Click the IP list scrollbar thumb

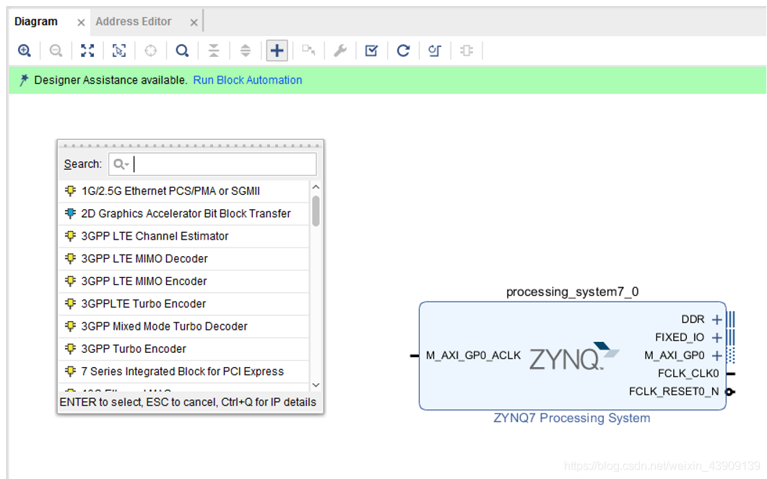point(316,211)
